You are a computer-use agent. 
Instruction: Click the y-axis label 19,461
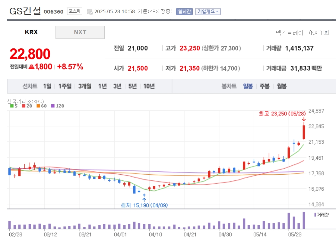click(x=316, y=158)
